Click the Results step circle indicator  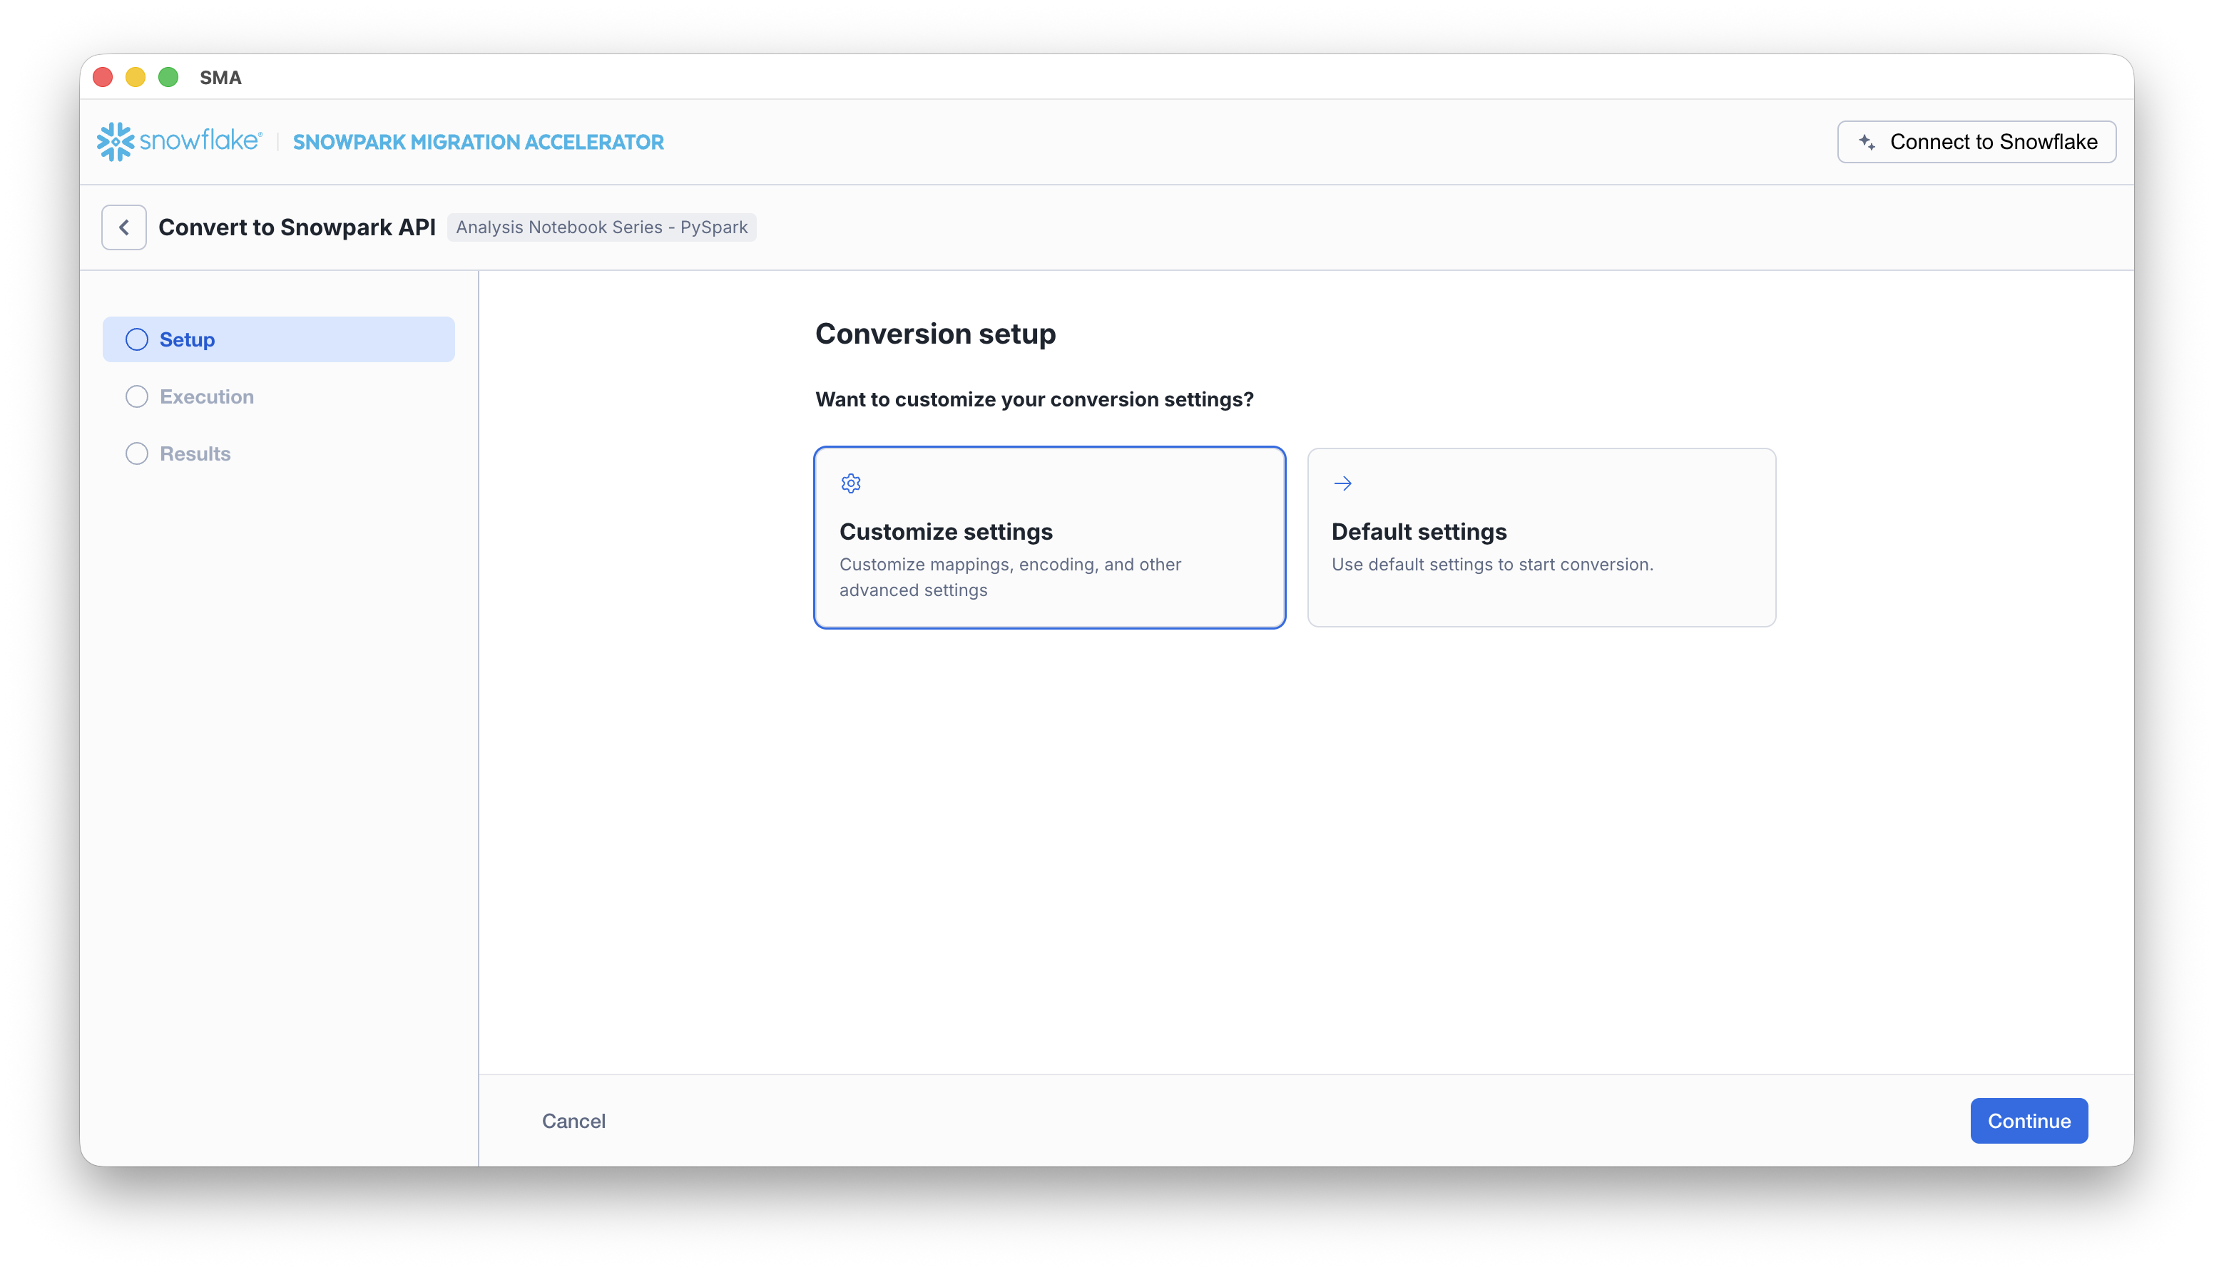click(x=137, y=453)
